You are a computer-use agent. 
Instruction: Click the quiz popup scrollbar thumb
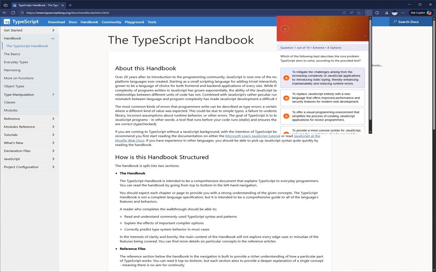370,70
